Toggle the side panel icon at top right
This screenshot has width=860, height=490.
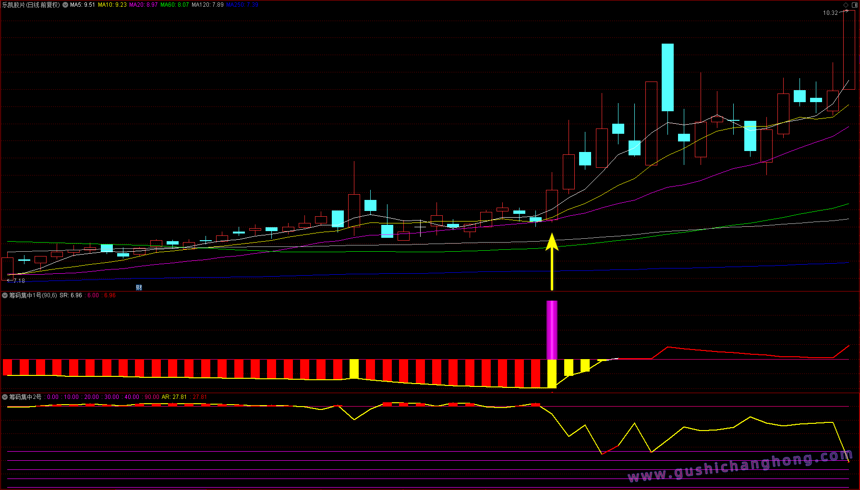(x=854, y=5)
